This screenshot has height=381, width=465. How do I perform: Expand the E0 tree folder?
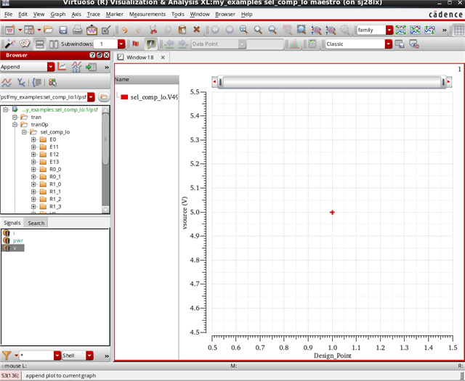(33, 139)
